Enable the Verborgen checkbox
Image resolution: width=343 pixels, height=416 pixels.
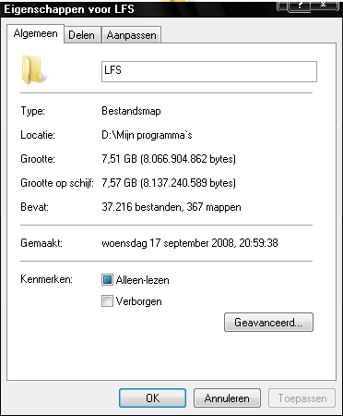[x=107, y=301]
